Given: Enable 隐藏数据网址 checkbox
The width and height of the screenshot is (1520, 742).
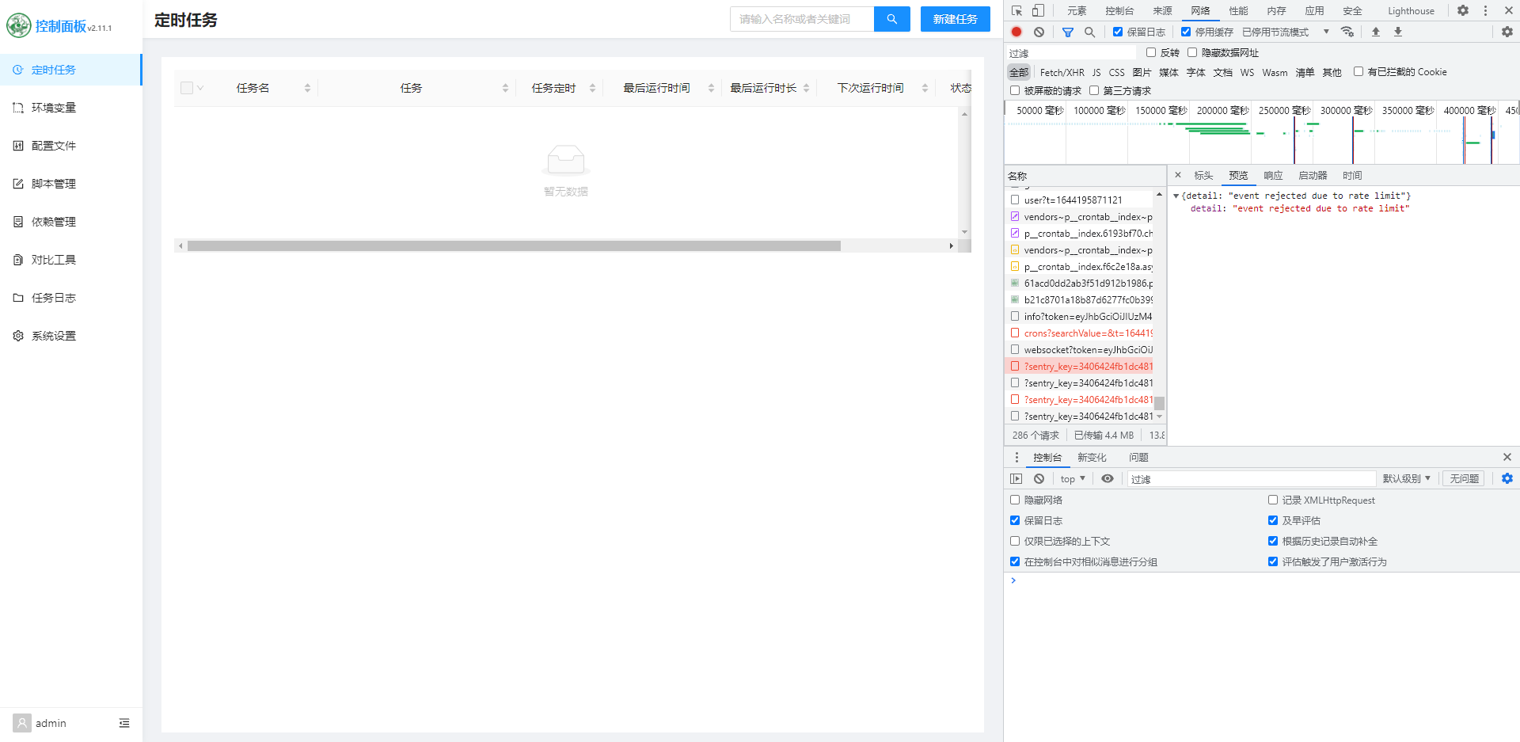Looking at the screenshot, I should [x=1192, y=52].
